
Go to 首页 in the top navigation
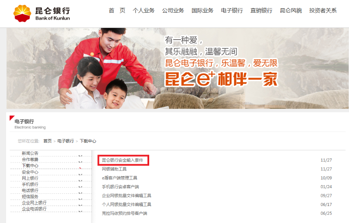pos(117,10)
